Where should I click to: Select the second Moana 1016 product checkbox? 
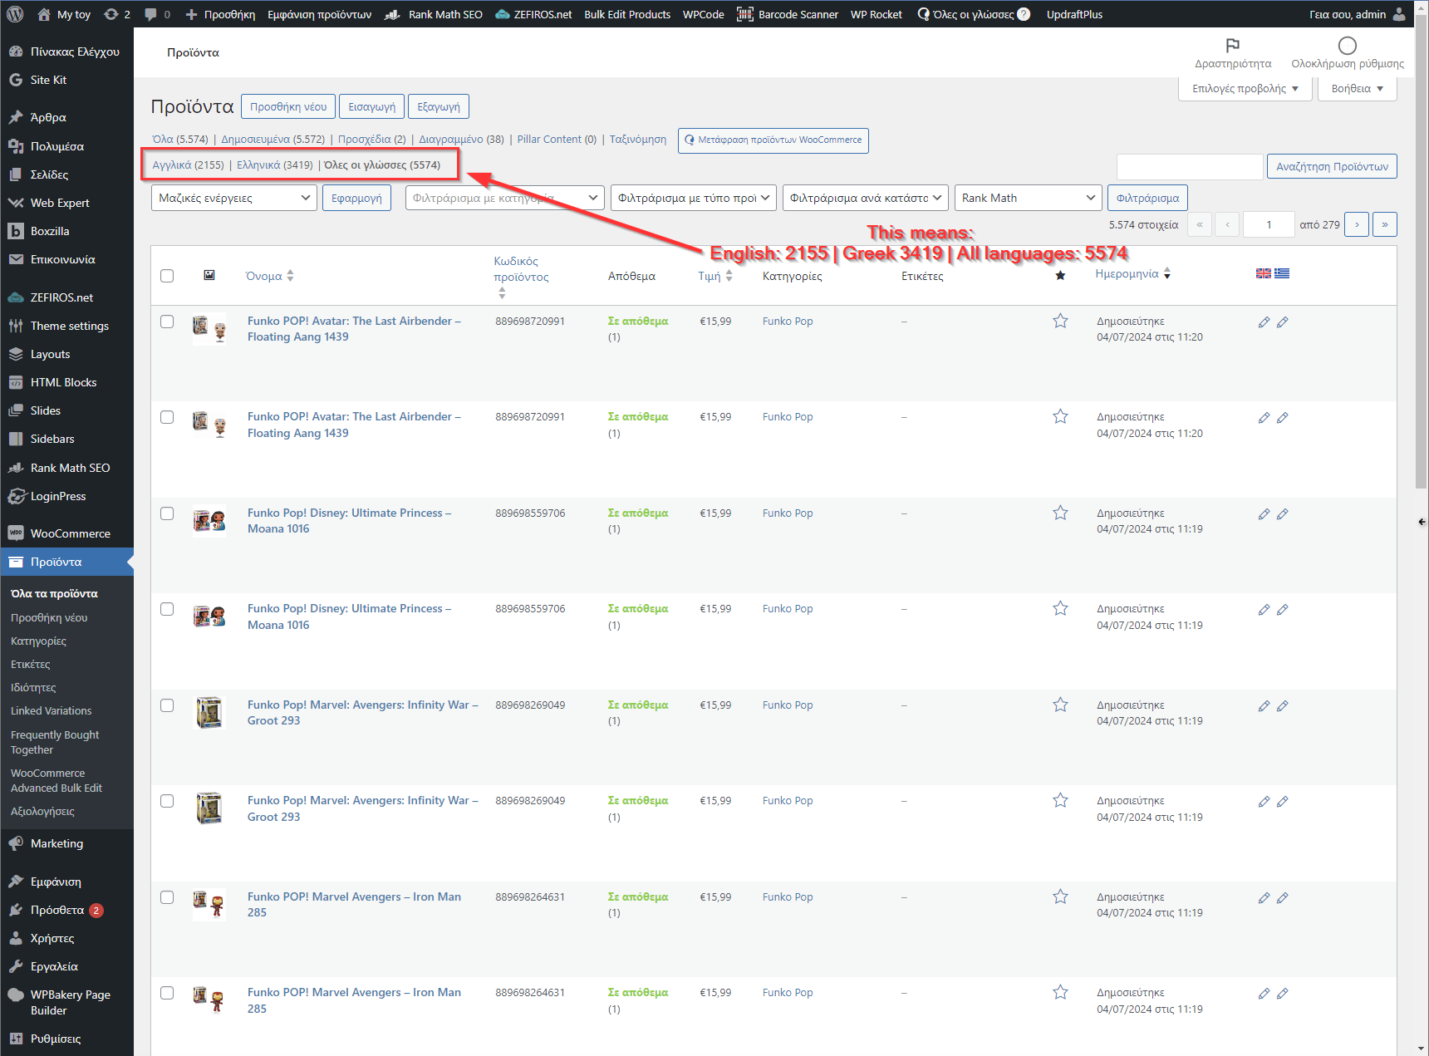[167, 609]
